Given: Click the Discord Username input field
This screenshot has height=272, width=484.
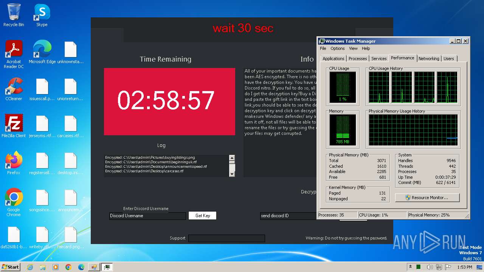Looking at the screenshot, I should click(x=147, y=216).
